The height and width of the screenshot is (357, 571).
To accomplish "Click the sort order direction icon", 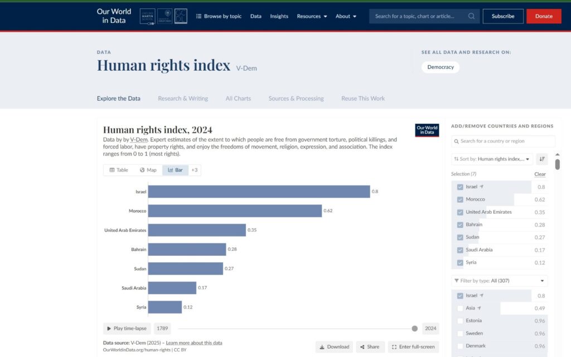I will (541, 159).
